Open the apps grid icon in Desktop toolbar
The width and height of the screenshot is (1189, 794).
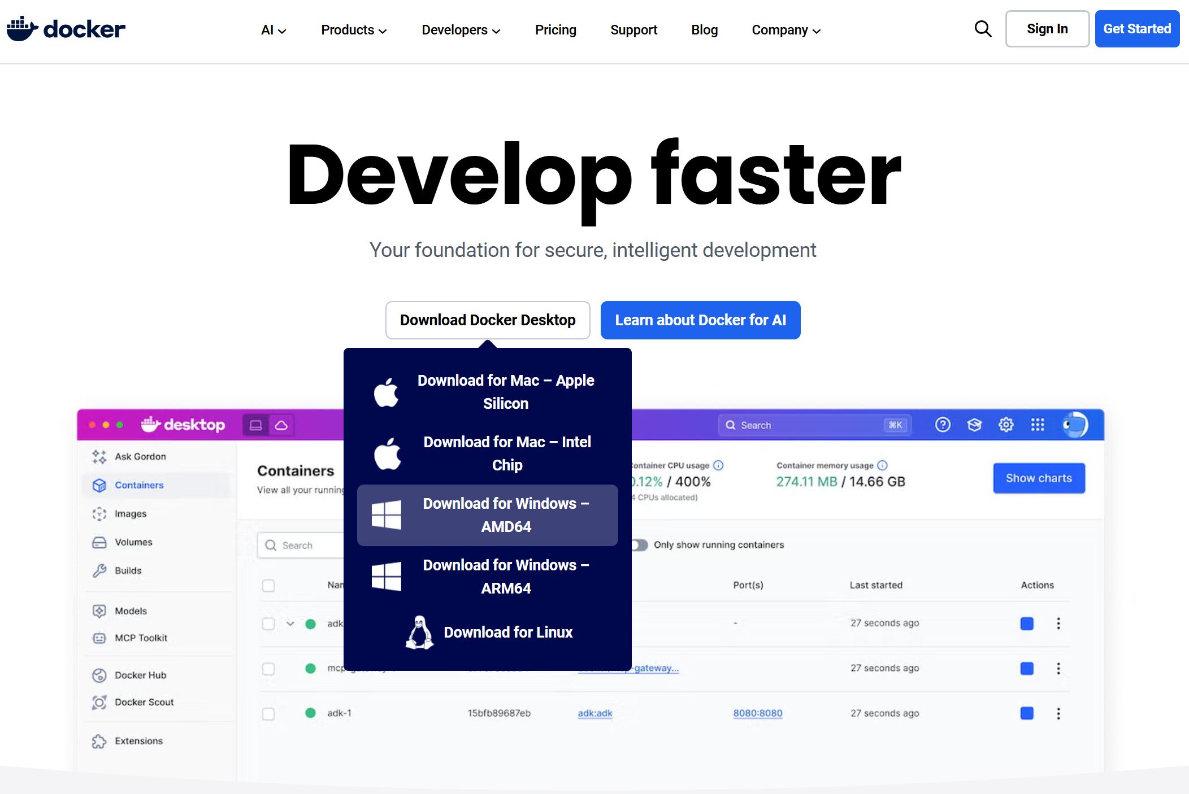[1038, 425]
